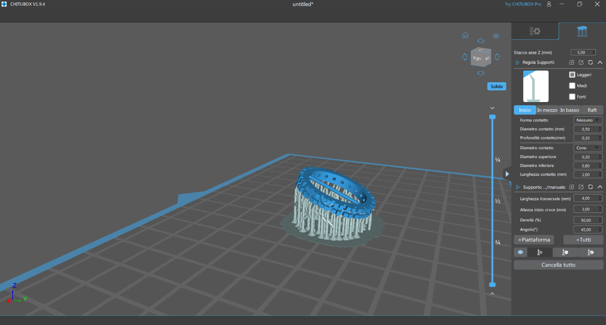Image resolution: width=606 pixels, height=325 pixels.
Task: Click the Cancella tutto button
Action: tap(558, 265)
